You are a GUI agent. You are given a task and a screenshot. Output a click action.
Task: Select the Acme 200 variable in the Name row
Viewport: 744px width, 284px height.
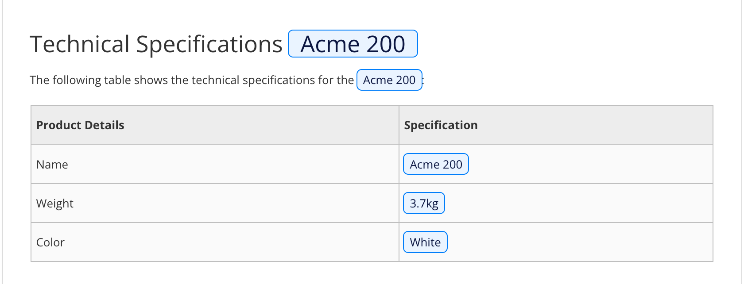436,165
